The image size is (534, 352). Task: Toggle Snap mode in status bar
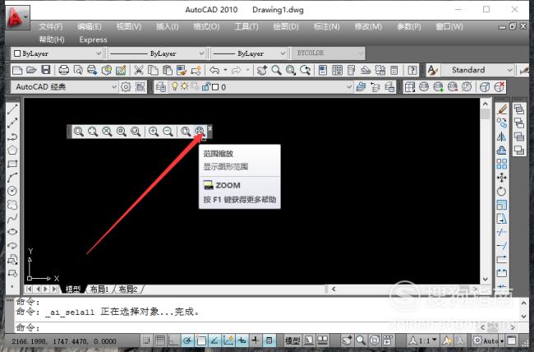pyautogui.click(x=146, y=340)
